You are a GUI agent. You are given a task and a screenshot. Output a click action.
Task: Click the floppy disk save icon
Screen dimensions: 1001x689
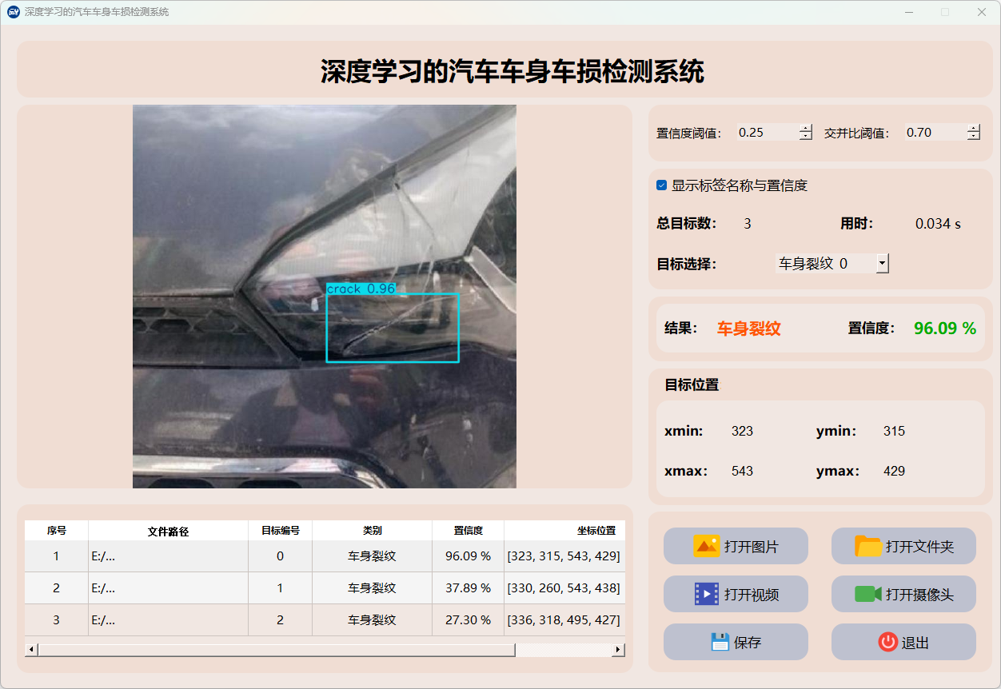[720, 642]
